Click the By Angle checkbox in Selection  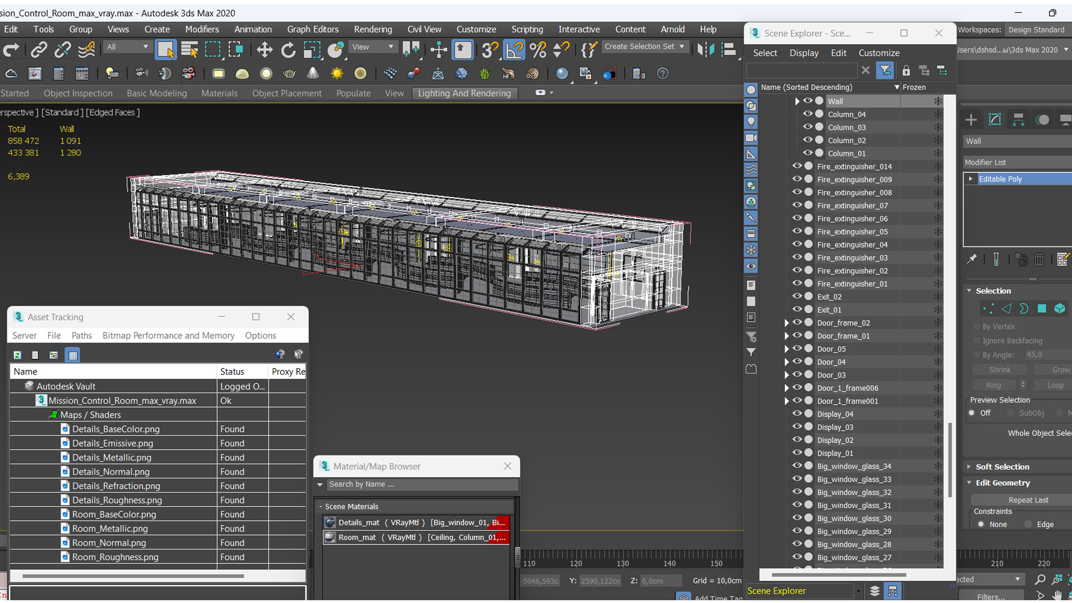pyautogui.click(x=975, y=355)
